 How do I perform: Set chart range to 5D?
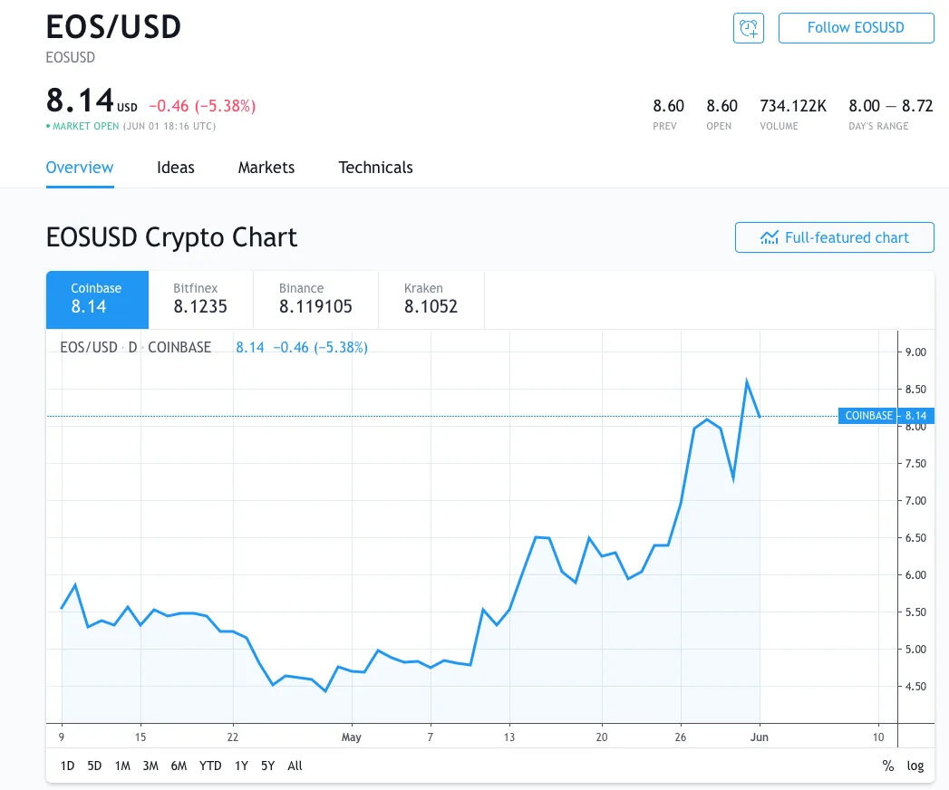[94, 766]
